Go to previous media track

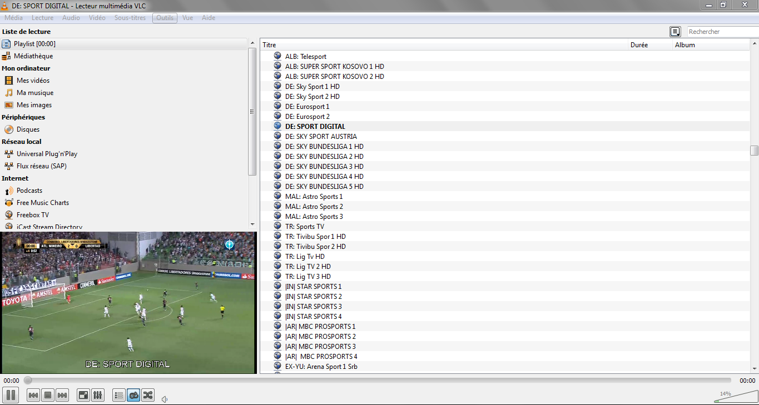(33, 395)
